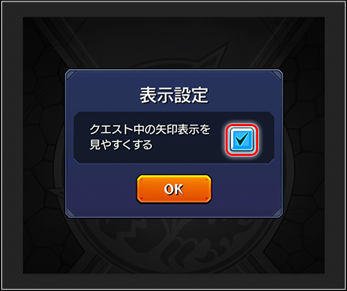Click the 表示設定 dialog title

pos(173,95)
